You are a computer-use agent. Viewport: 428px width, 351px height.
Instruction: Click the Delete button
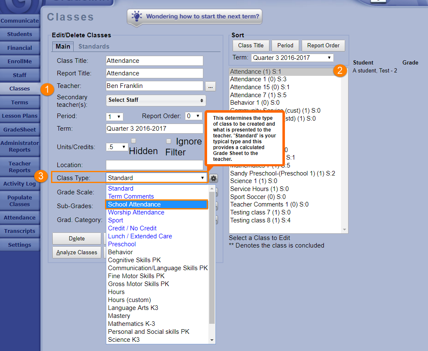coord(77,239)
